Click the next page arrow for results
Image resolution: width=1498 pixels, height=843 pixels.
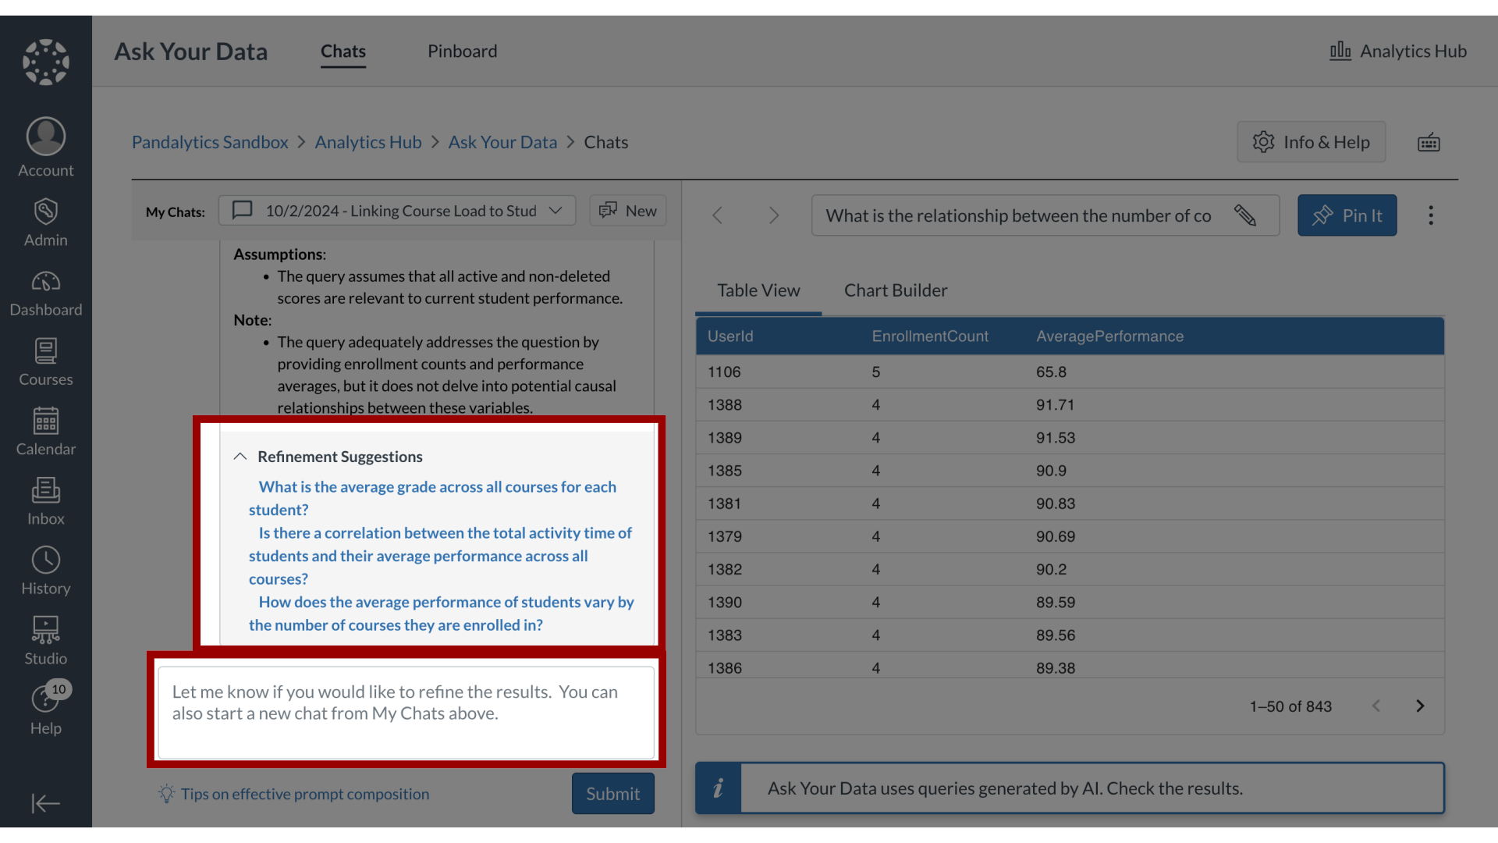click(x=1420, y=706)
